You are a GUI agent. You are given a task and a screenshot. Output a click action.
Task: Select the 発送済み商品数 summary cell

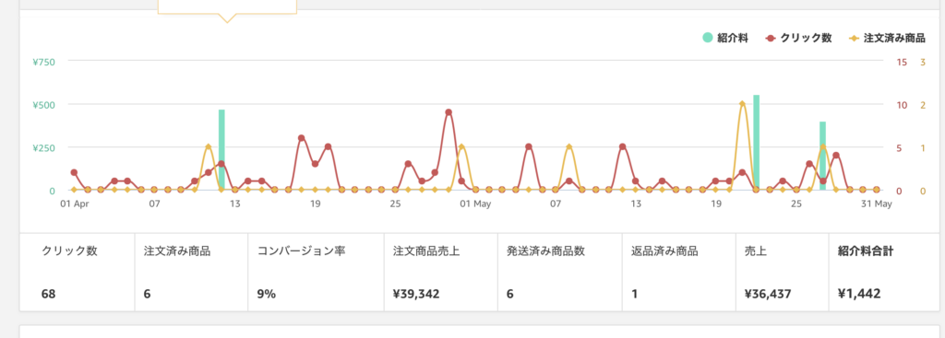(x=560, y=272)
